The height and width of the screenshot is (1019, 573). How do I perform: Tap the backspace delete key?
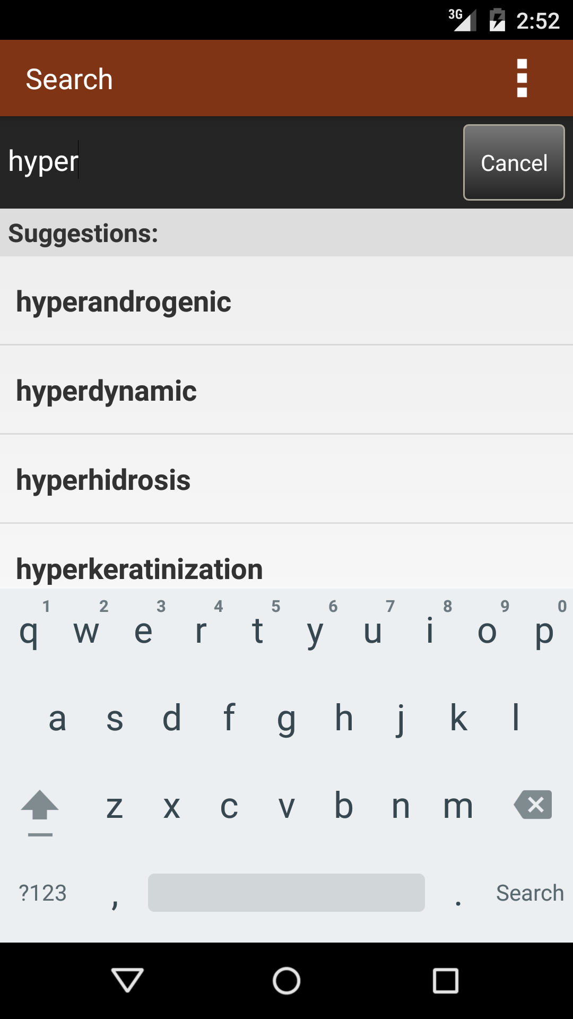(533, 805)
